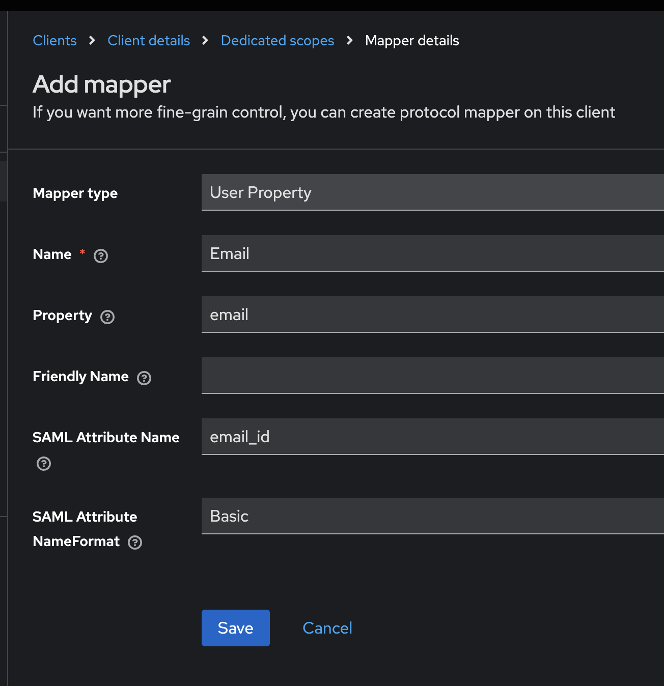
Task: Open Dedicated scopes breadcrumb link
Action: [x=278, y=41]
